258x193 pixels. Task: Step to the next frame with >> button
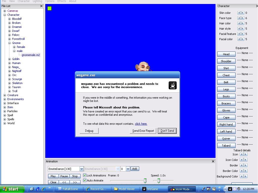(x=75, y=182)
